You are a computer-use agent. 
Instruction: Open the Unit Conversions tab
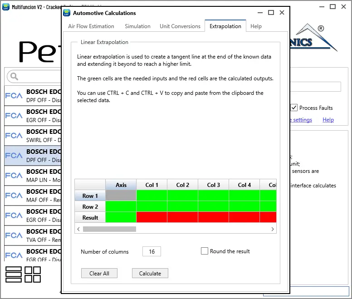(180, 26)
